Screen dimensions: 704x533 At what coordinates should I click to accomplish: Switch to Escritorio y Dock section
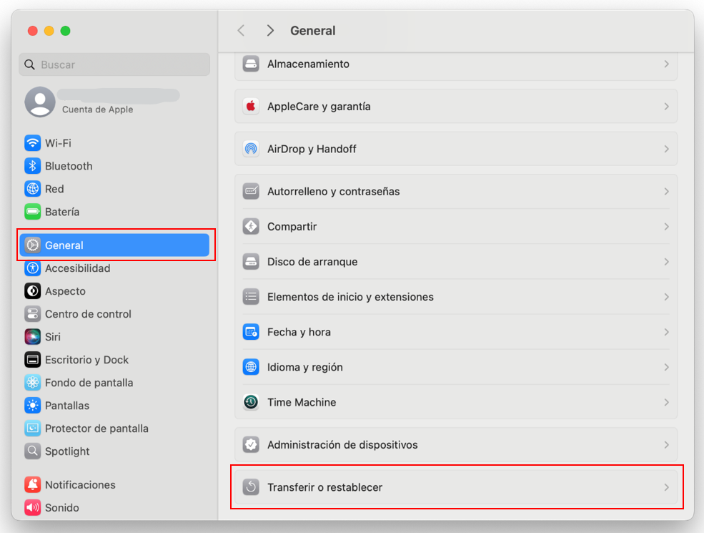pyautogui.click(x=86, y=360)
